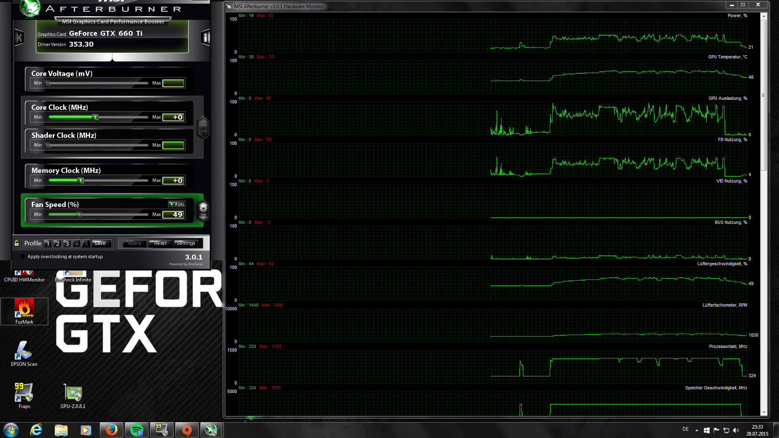Show hidden system tray icons arrow
This screenshot has width=779, height=438.
(x=697, y=430)
